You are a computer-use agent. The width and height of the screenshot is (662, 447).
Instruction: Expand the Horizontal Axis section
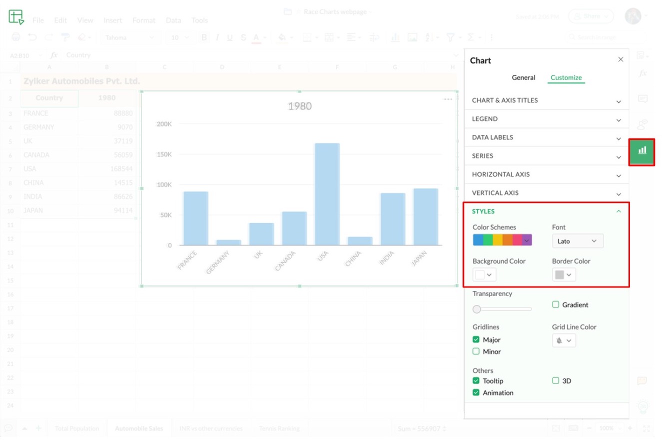coord(546,174)
